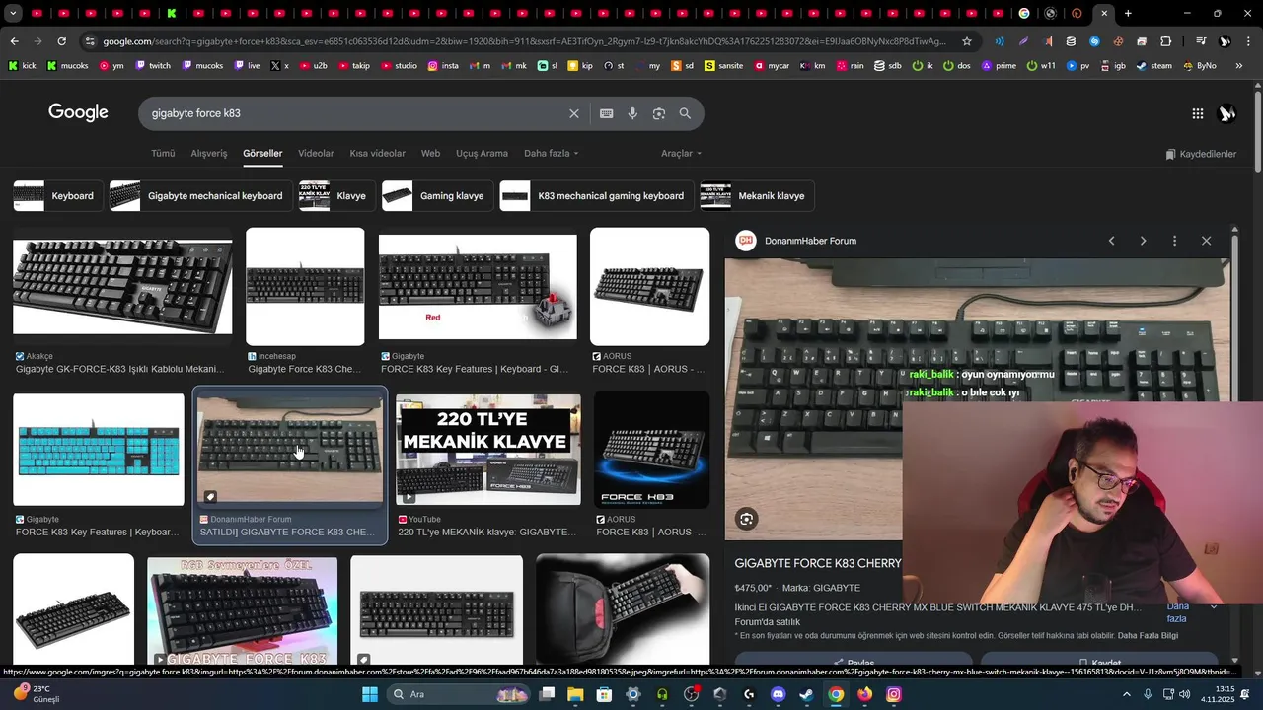Click the Google search input field
The image size is (1263, 710).
tap(355, 113)
